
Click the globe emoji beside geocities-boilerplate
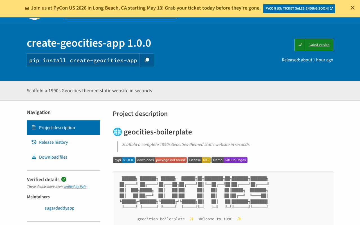(x=118, y=132)
